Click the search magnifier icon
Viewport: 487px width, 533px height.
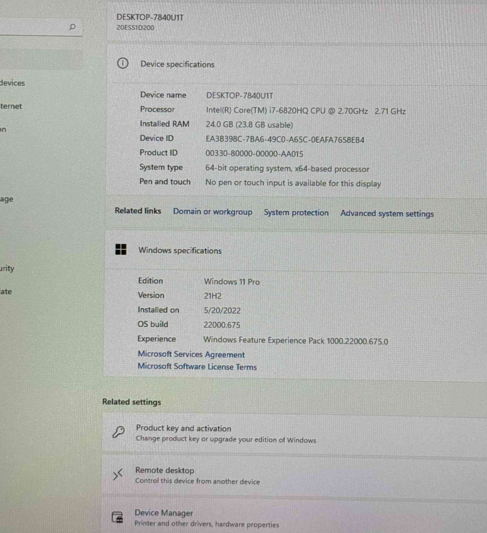[x=72, y=27]
